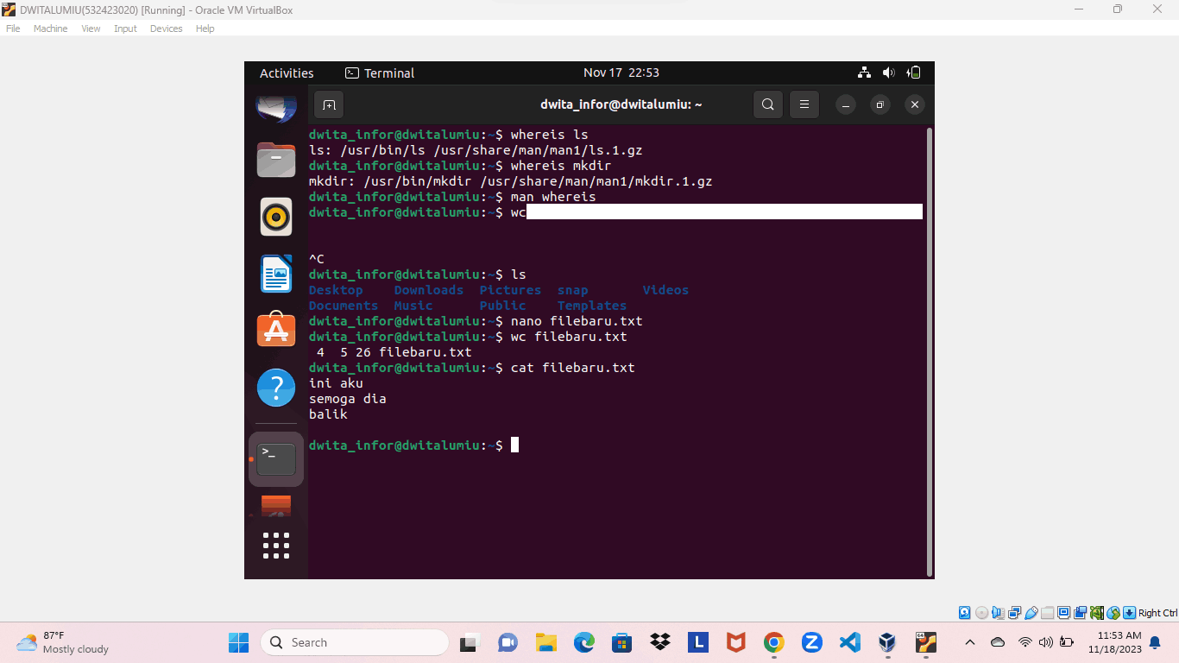Viewport: 1179px width, 663px height.
Task: Open the Nov 17 22:53 clock calendar
Action: click(x=621, y=73)
